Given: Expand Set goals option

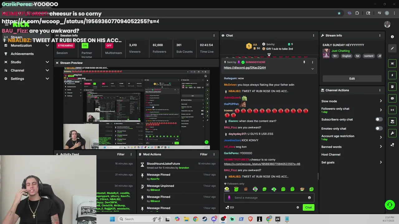Looking at the screenshot, I should 381,162.
